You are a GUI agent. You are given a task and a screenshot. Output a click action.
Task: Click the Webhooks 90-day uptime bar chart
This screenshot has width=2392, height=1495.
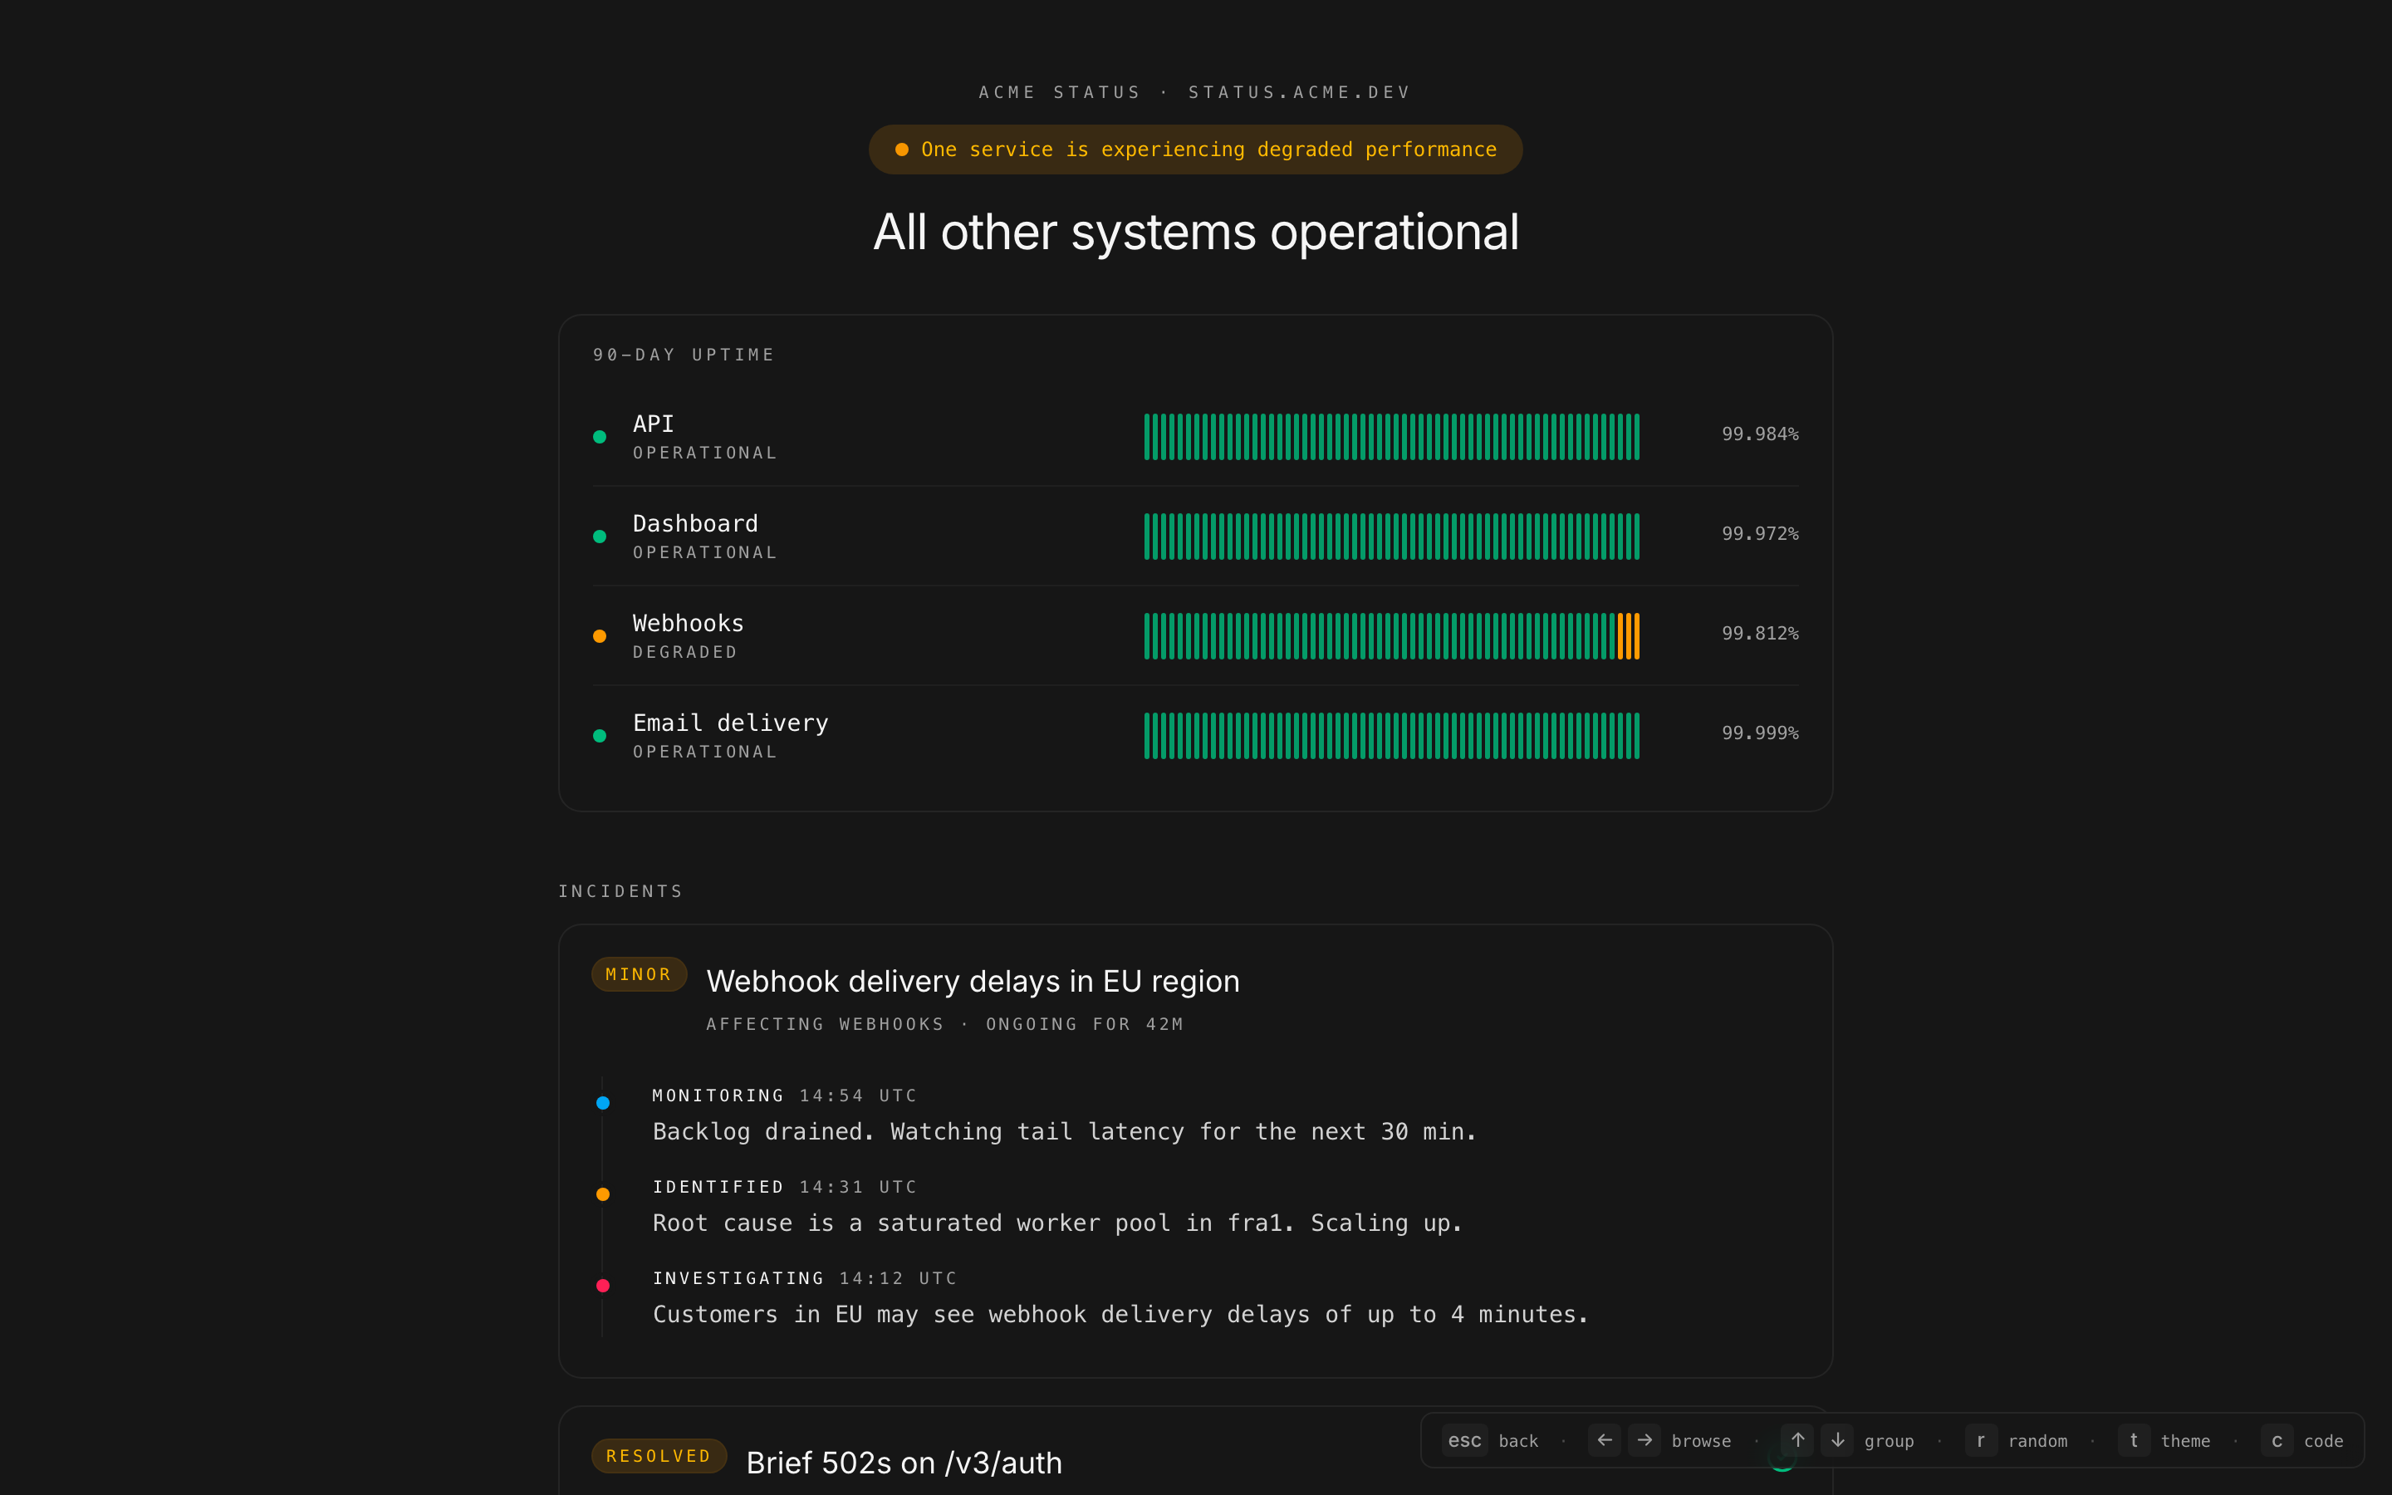[1390, 635]
